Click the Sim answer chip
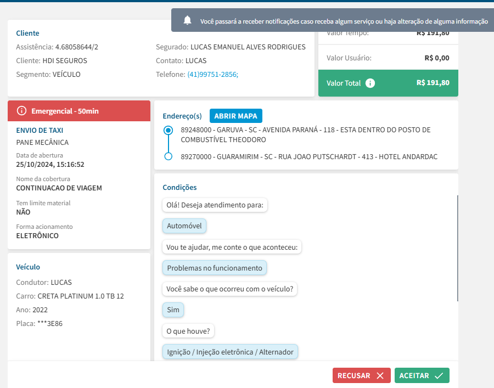The image size is (494, 388). tap(173, 310)
